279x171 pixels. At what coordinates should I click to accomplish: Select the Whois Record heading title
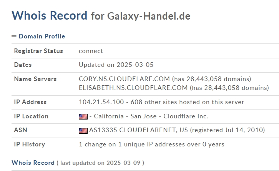click(x=50, y=15)
